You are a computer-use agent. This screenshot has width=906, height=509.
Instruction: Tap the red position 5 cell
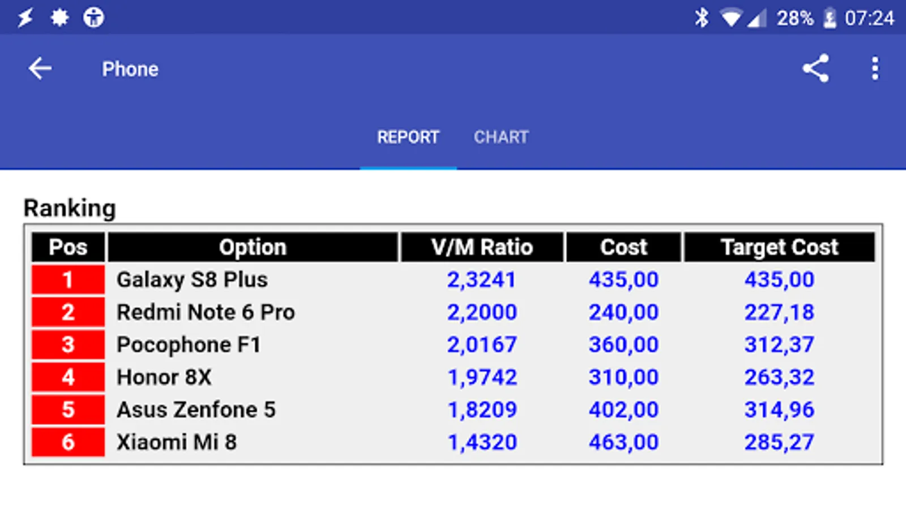[68, 409]
